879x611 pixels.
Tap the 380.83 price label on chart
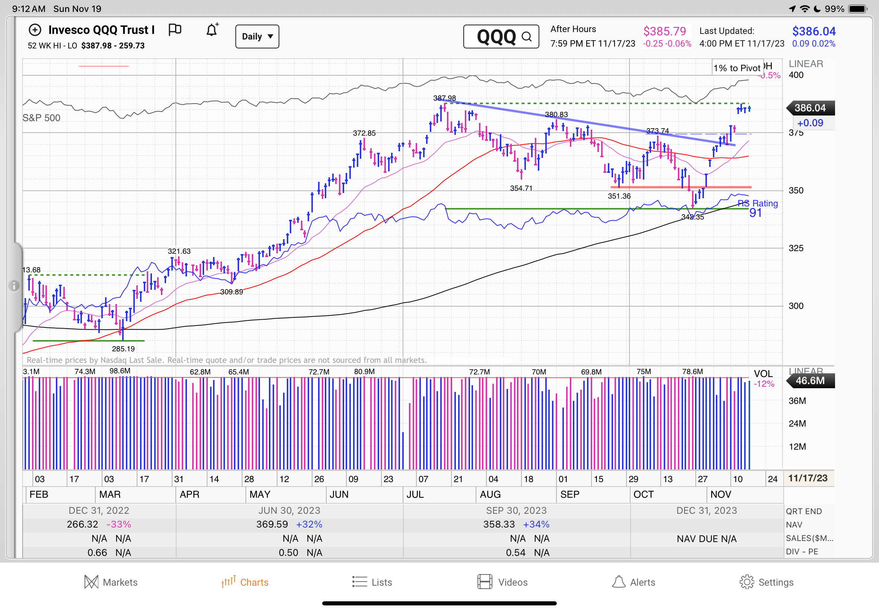(x=556, y=114)
